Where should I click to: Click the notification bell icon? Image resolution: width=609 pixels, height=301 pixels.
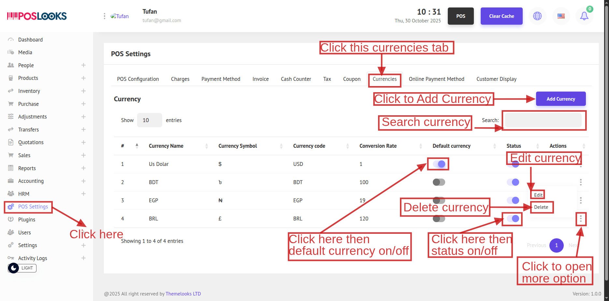(x=584, y=16)
